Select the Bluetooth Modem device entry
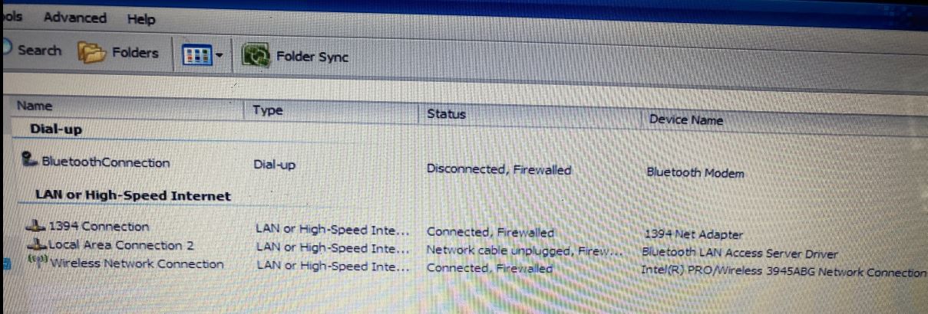This screenshot has height=314, width=928. (x=695, y=173)
